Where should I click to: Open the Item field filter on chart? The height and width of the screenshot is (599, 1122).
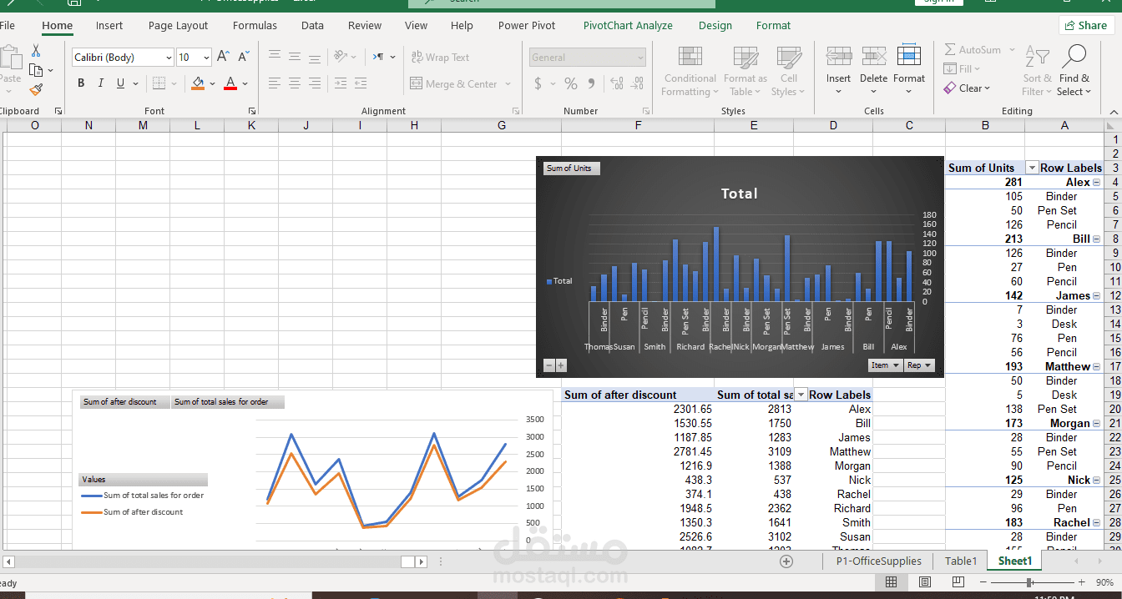pos(885,365)
